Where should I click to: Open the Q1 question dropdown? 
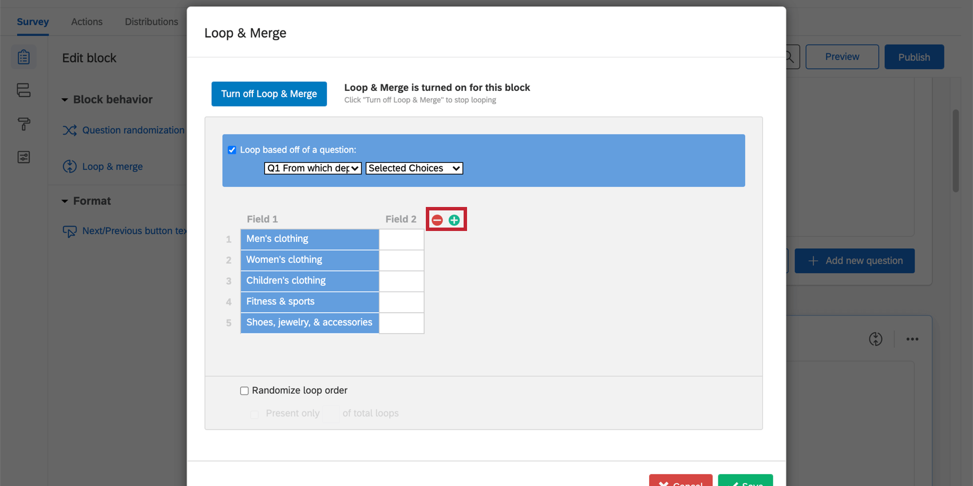313,168
